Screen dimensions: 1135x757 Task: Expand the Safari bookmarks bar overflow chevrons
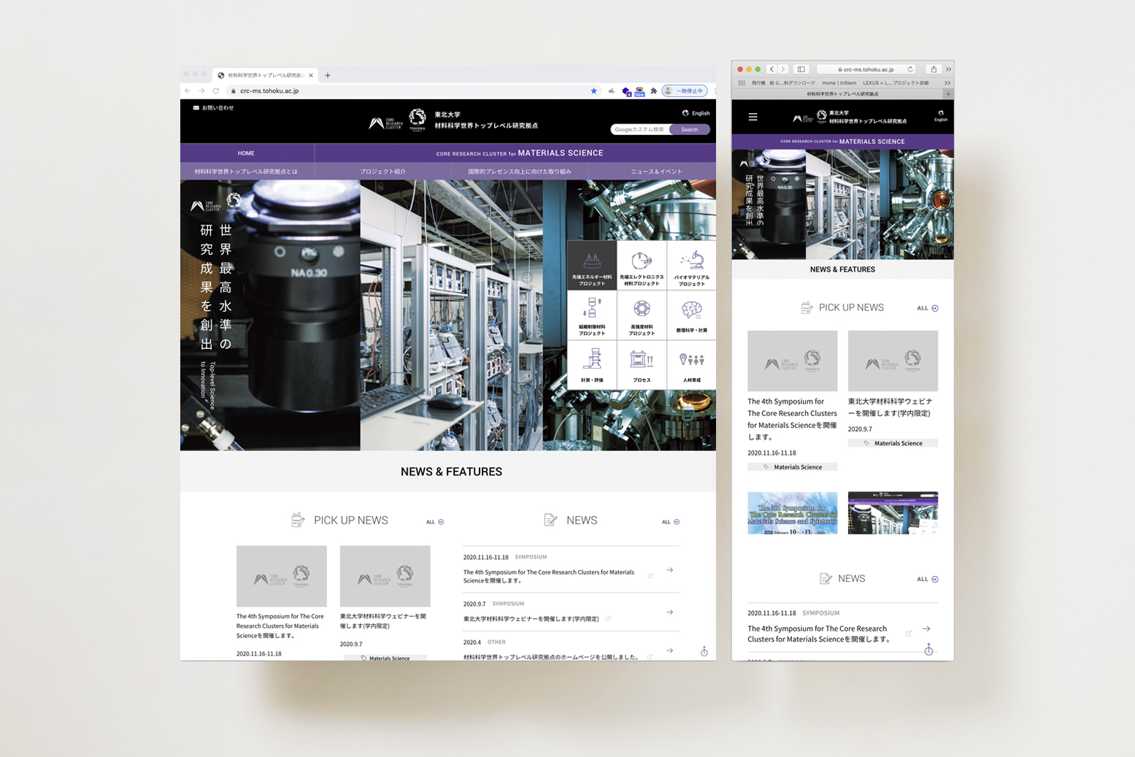point(947,83)
